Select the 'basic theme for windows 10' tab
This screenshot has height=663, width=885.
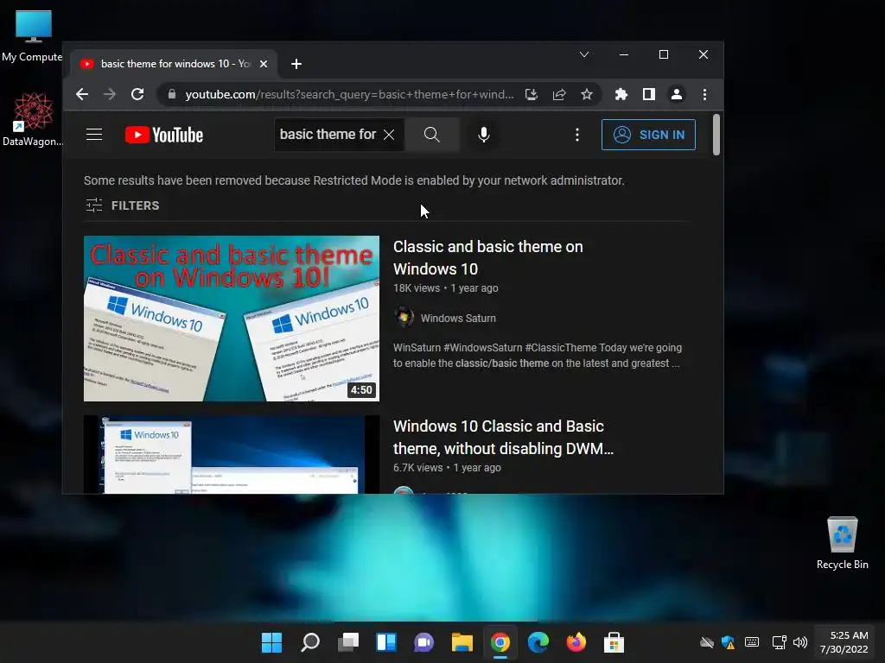175,64
